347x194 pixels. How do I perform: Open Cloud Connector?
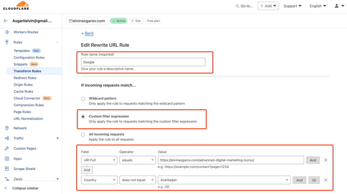pyautogui.click(x=27, y=98)
